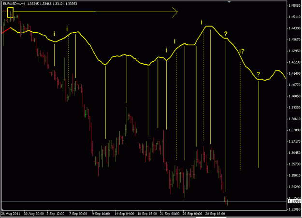
Task: Click price axis label 1.35010
Action: pos(294,176)
